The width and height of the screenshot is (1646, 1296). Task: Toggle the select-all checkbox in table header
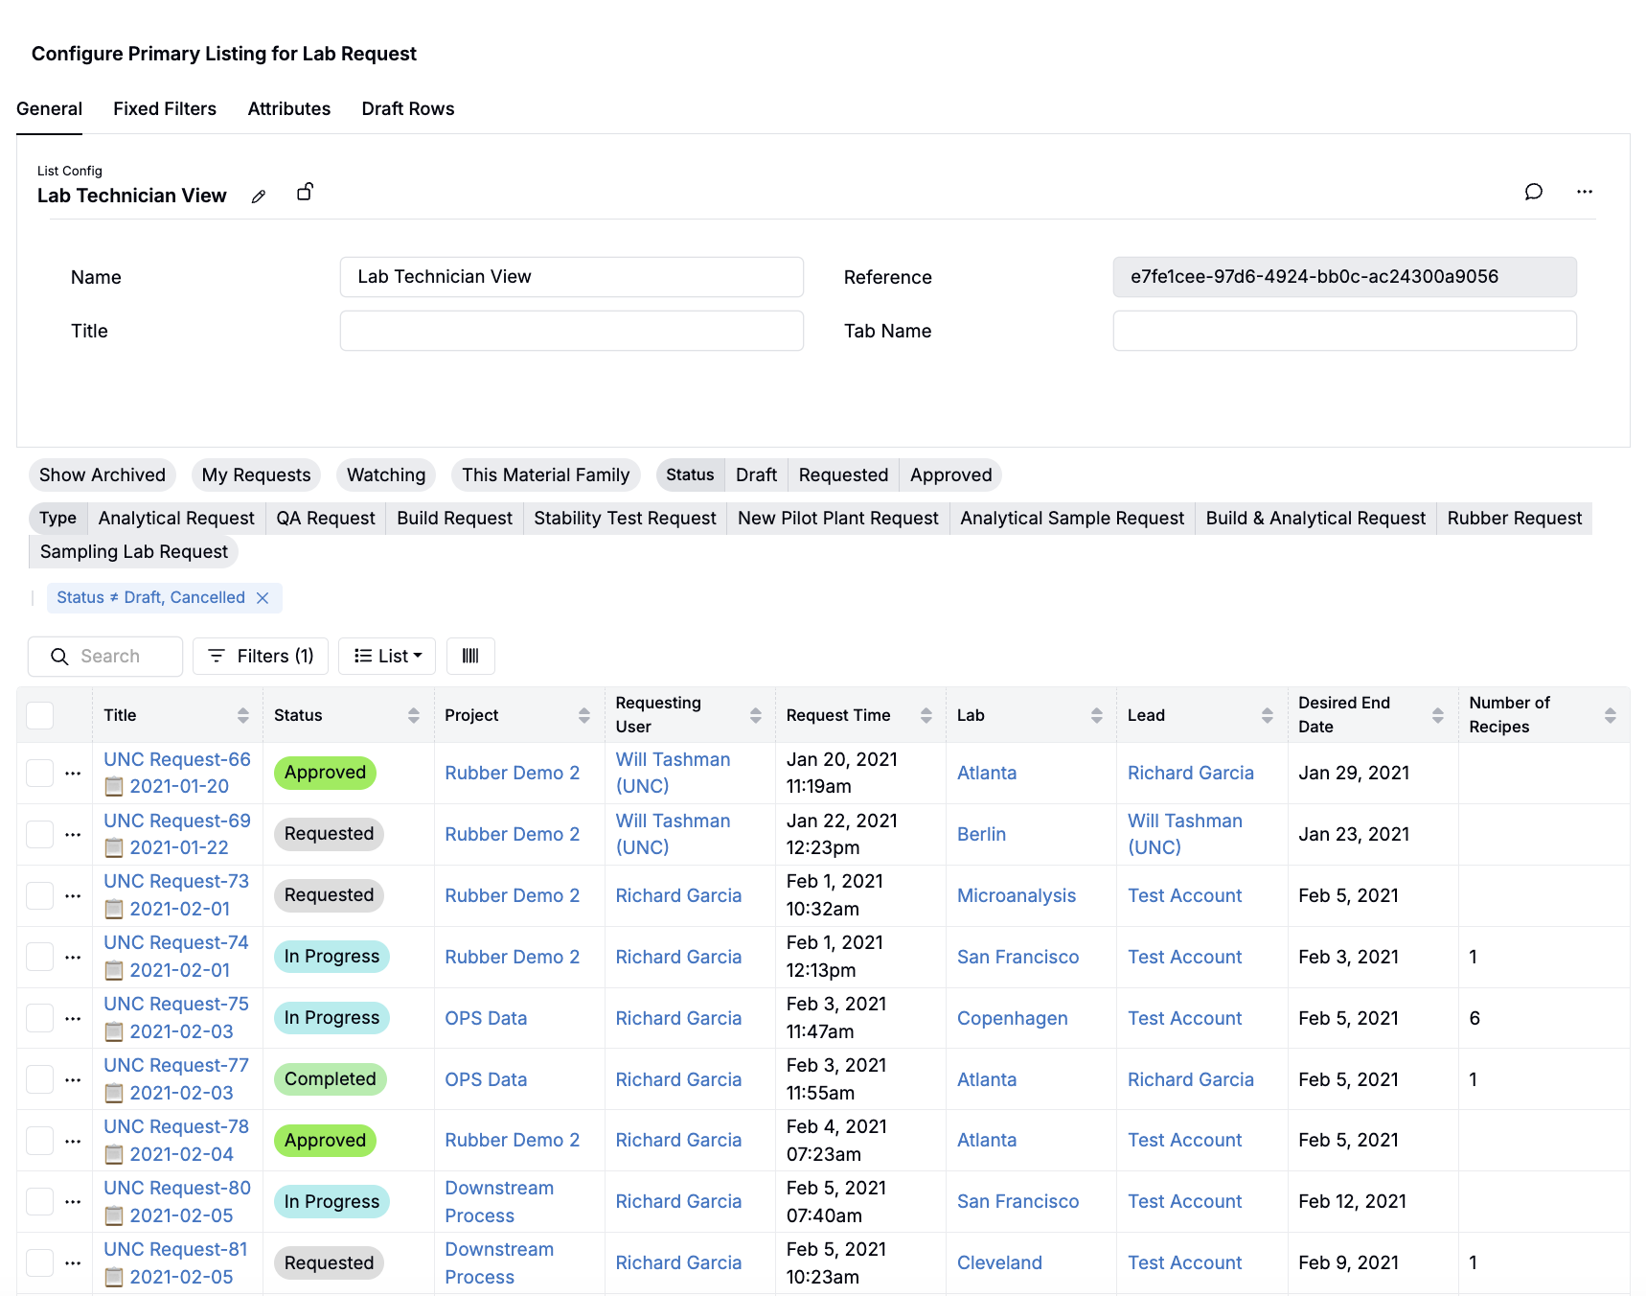(x=40, y=715)
